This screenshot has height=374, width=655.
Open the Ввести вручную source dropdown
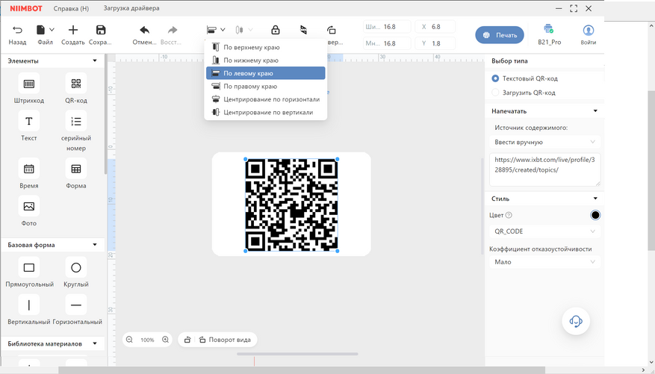pos(545,142)
